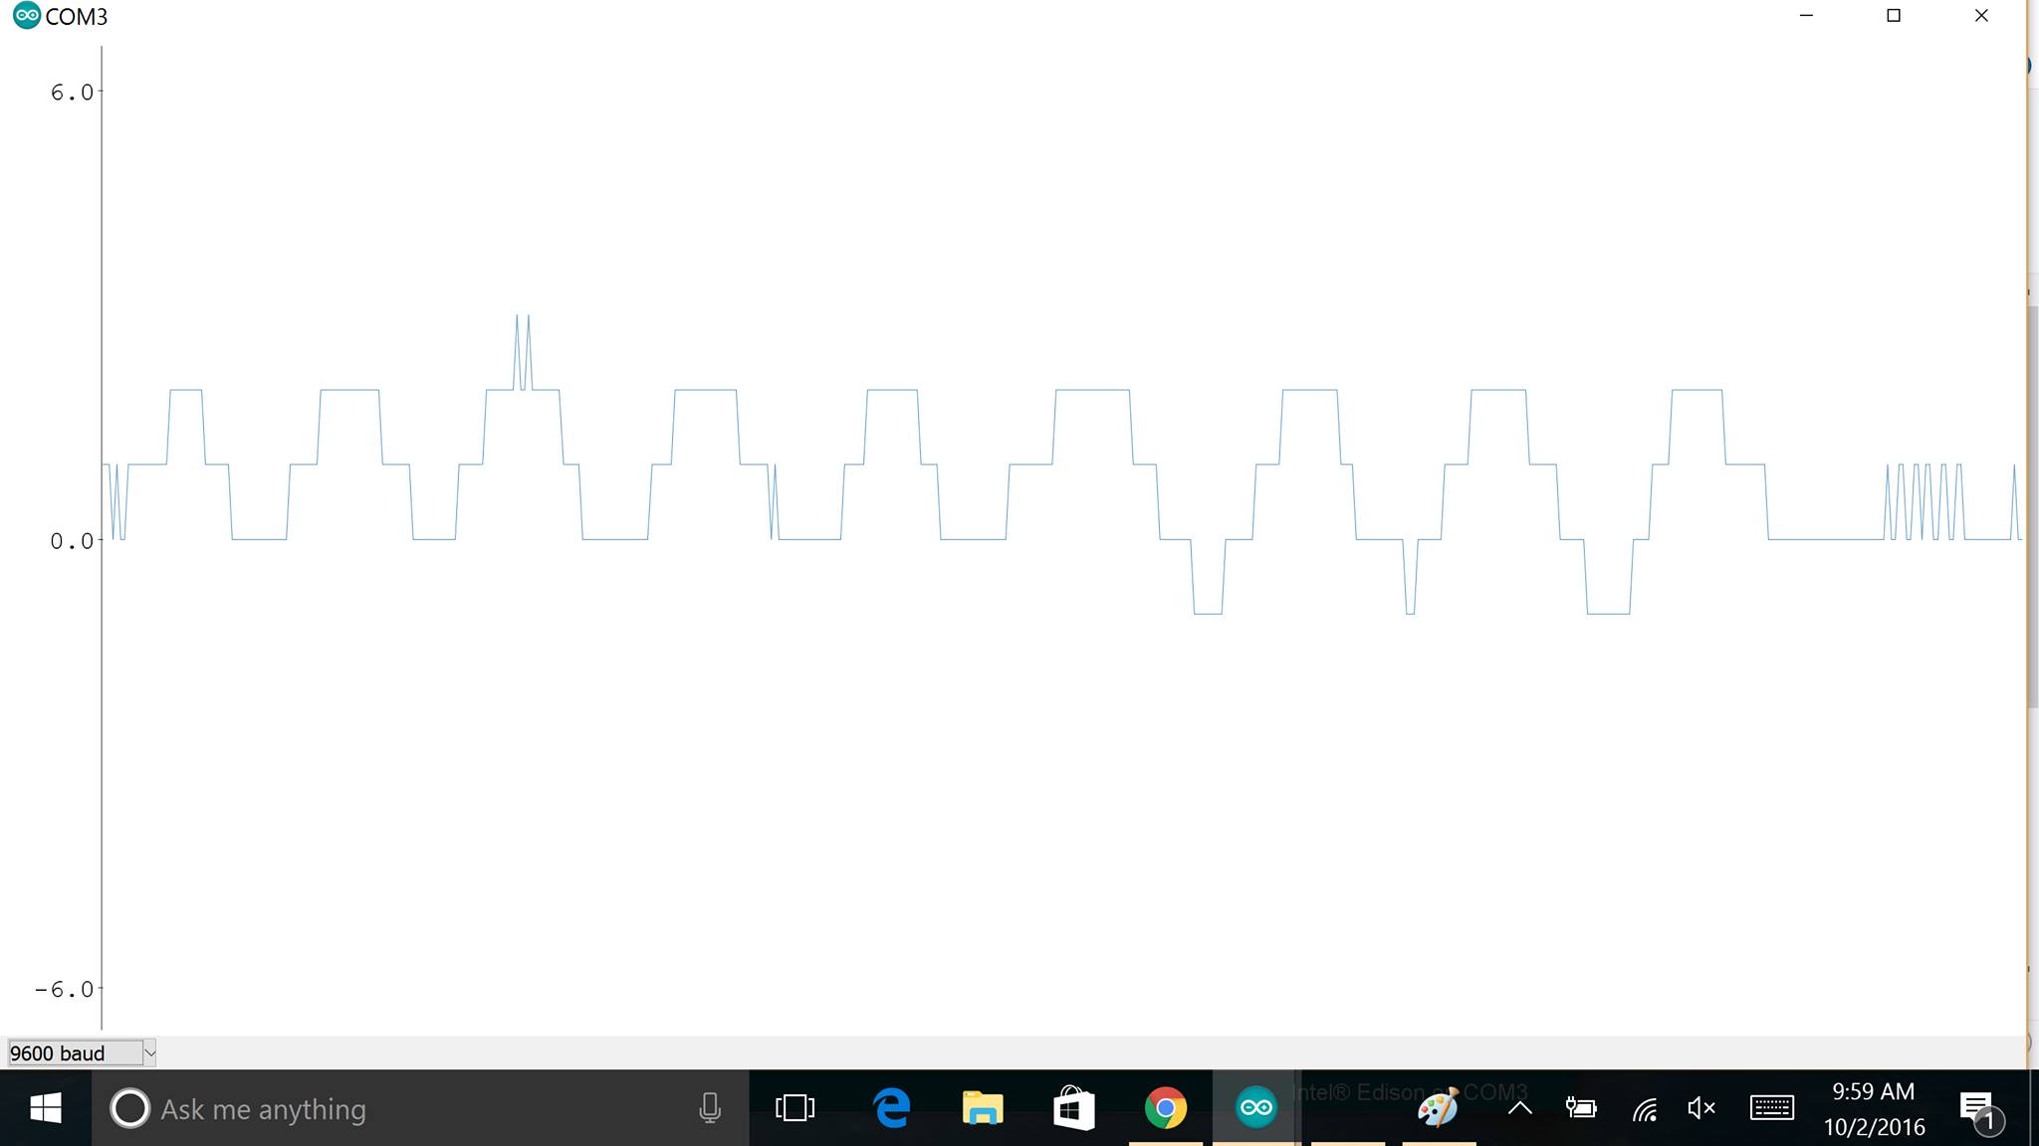Click the clock showing 9:59 AM
Image resolution: width=2039 pixels, height=1146 pixels.
(x=1874, y=1108)
